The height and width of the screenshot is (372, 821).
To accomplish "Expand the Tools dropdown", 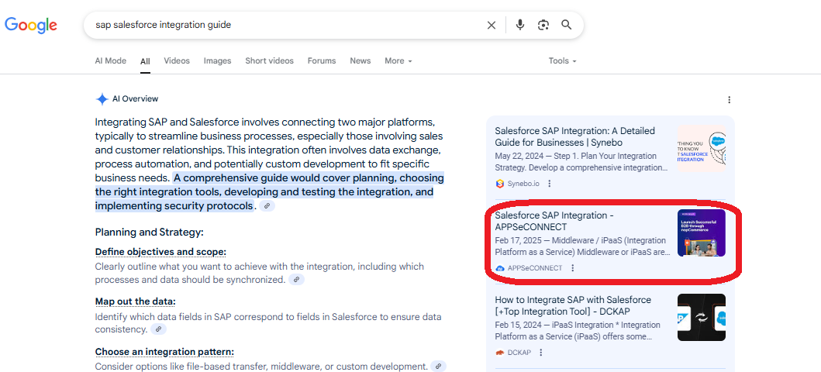I will (x=562, y=60).
